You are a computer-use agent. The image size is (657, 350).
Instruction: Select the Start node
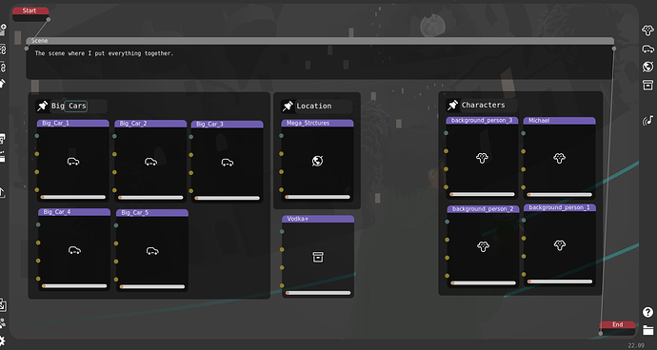(x=30, y=14)
